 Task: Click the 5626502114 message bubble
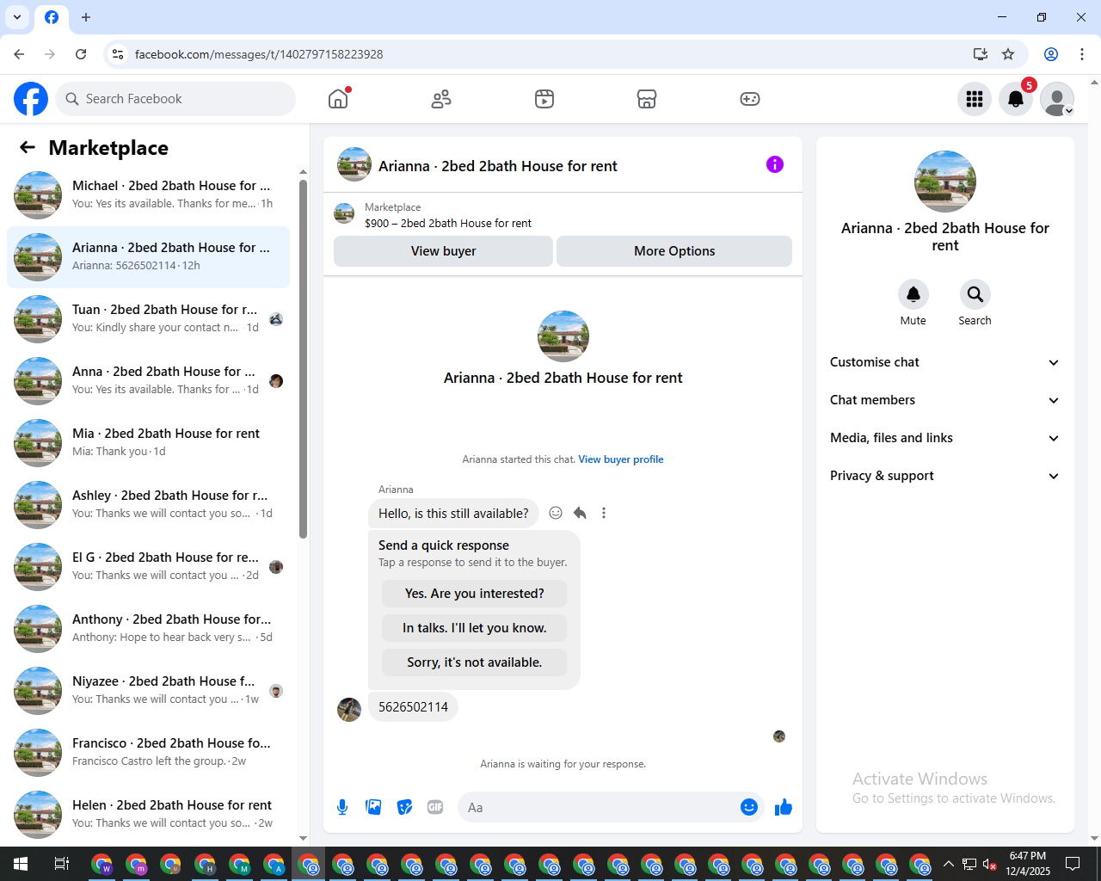click(x=413, y=707)
